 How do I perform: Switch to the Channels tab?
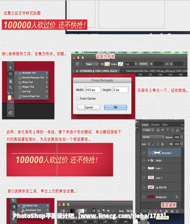click(155, 125)
